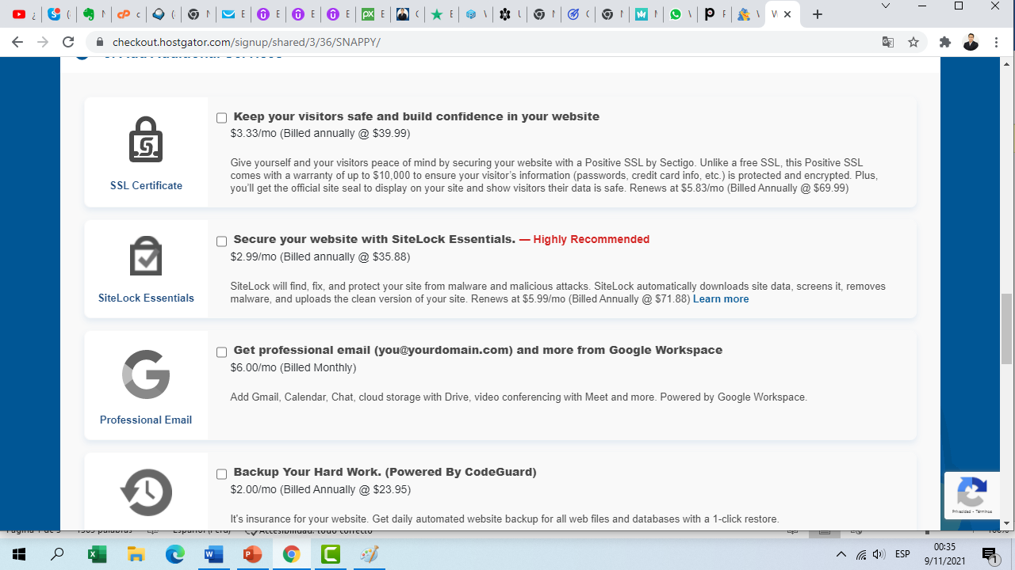Click the SiteLock Essentials shield icon
The height and width of the screenshot is (570, 1015).
[x=146, y=256]
